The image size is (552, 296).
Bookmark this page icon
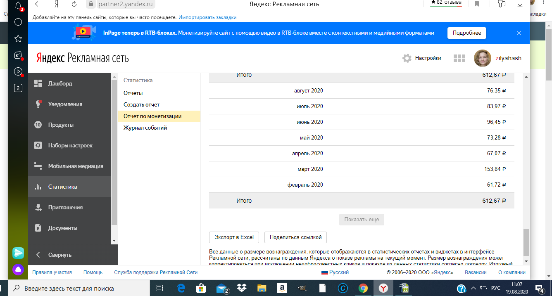click(x=477, y=4)
